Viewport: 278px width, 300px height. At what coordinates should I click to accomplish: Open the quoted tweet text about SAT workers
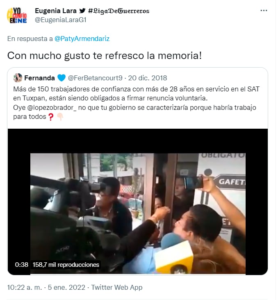(x=136, y=103)
